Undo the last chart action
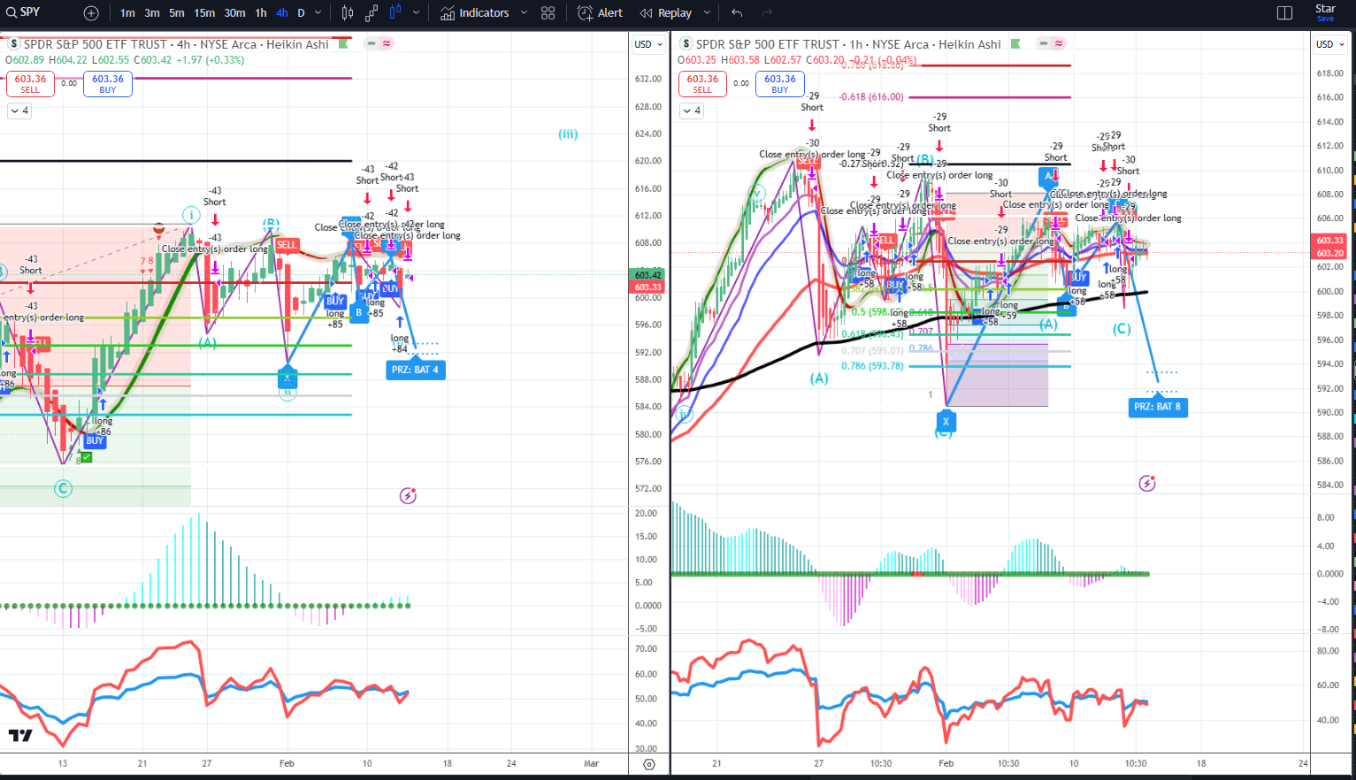The image size is (1356, 780). (x=737, y=13)
